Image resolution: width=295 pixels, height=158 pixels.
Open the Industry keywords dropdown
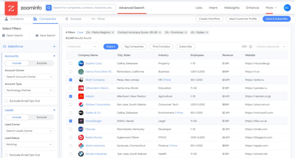click(x=271, y=46)
